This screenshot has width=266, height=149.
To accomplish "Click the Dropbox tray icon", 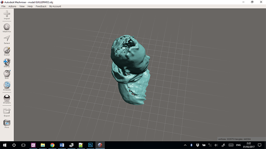I will [x=198, y=145].
